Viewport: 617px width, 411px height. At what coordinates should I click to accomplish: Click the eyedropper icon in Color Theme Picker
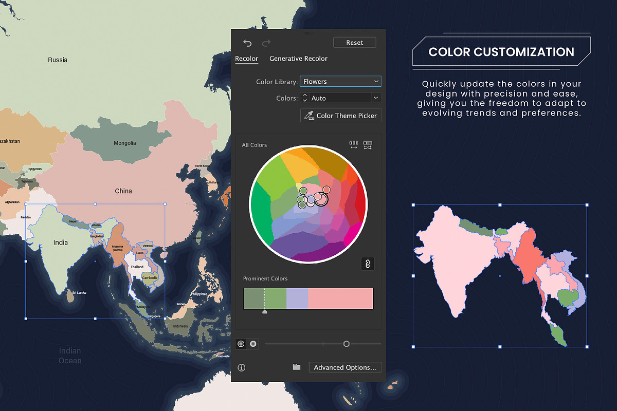(309, 116)
